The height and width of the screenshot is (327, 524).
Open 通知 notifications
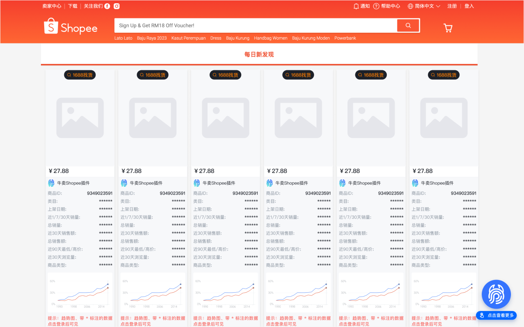(x=365, y=6)
